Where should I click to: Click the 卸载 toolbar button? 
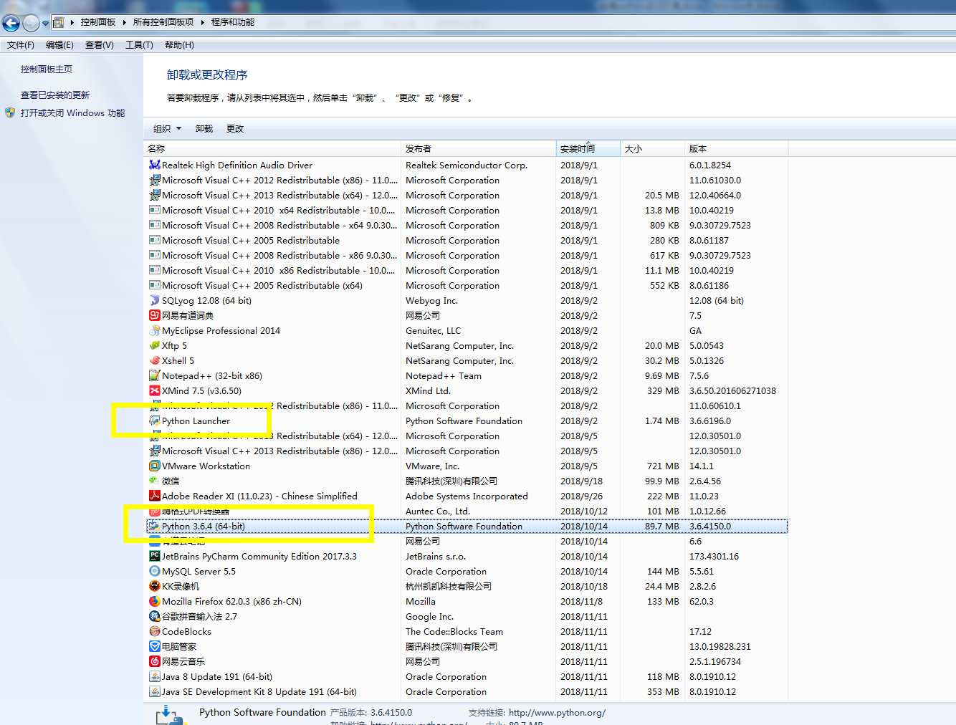tap(204, 129)
